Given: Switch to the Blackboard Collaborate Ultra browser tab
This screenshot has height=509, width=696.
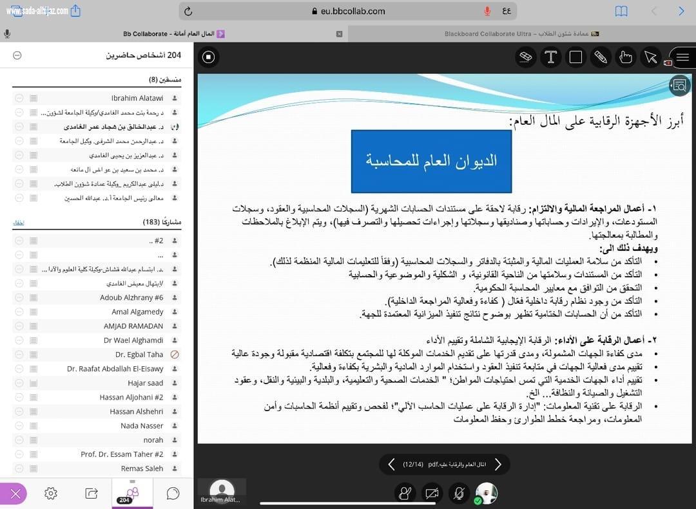Looking at the screenshot, I should pos(520,33).
